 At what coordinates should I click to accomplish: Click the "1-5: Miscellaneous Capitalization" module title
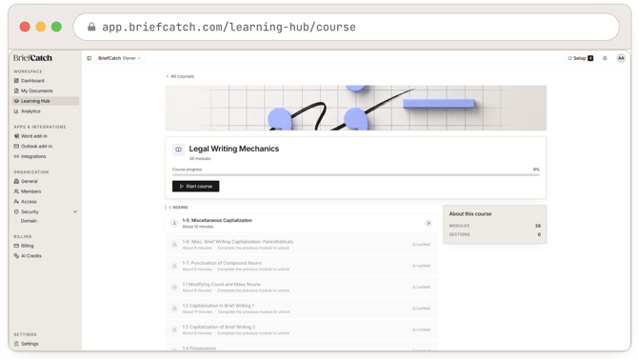click(x=217, y=220)
